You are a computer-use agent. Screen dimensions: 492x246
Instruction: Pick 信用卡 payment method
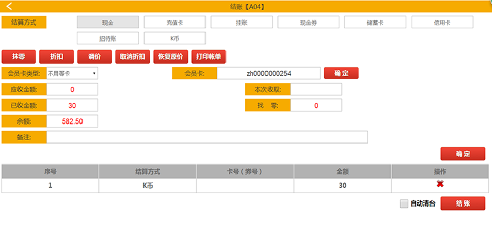442,23
